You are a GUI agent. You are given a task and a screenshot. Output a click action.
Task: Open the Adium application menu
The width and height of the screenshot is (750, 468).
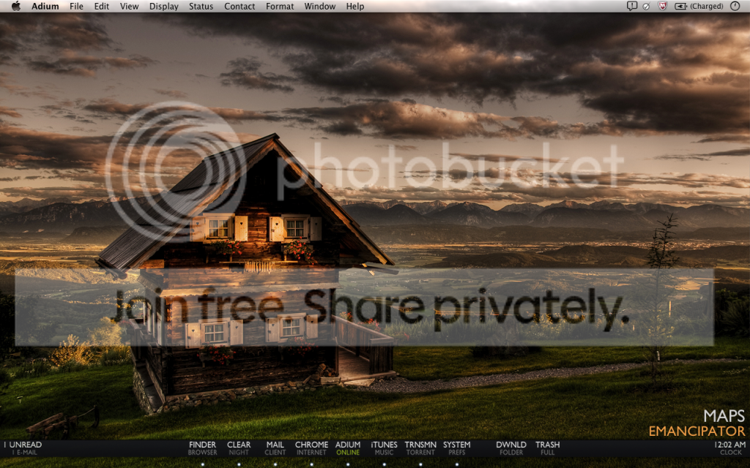click(x=45, y=6)
